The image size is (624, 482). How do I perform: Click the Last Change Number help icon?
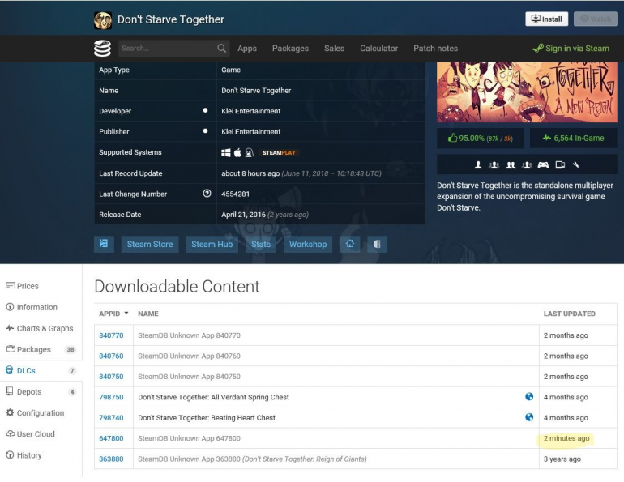pos(207,194)
